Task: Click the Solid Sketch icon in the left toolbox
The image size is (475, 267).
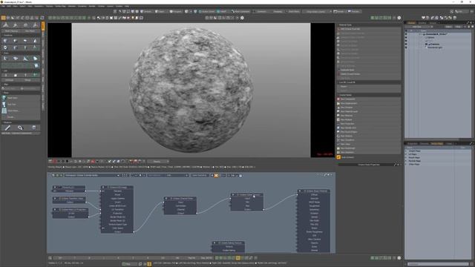Action: (4, 111)
